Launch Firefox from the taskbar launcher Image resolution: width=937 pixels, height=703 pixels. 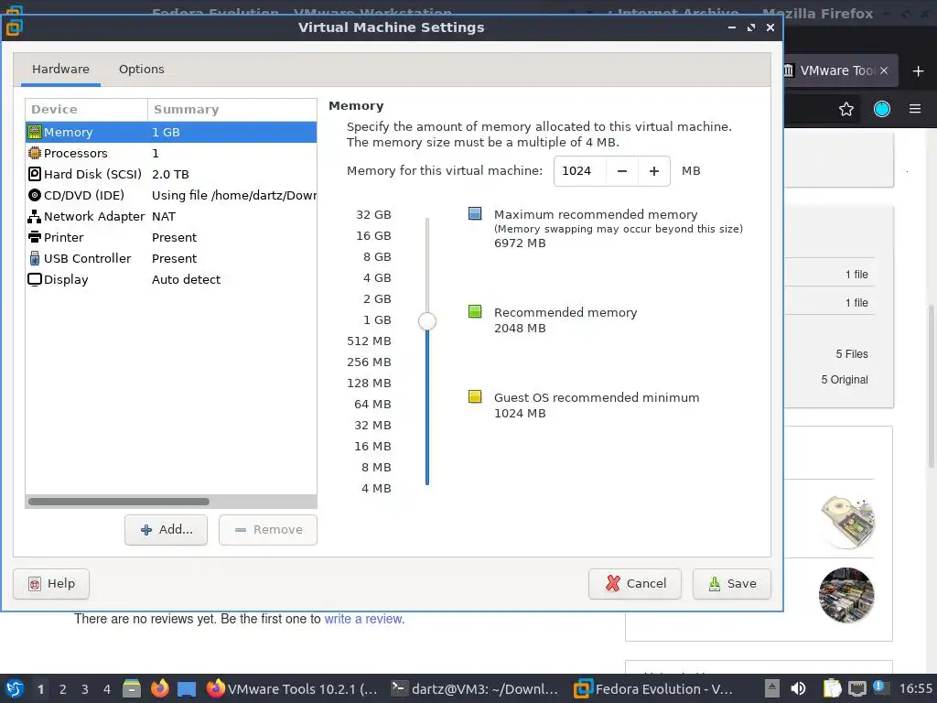coord(159,688)
